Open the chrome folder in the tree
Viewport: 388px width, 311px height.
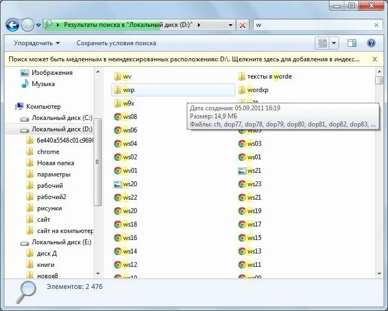pyautogui.click(x=43, y=152)
